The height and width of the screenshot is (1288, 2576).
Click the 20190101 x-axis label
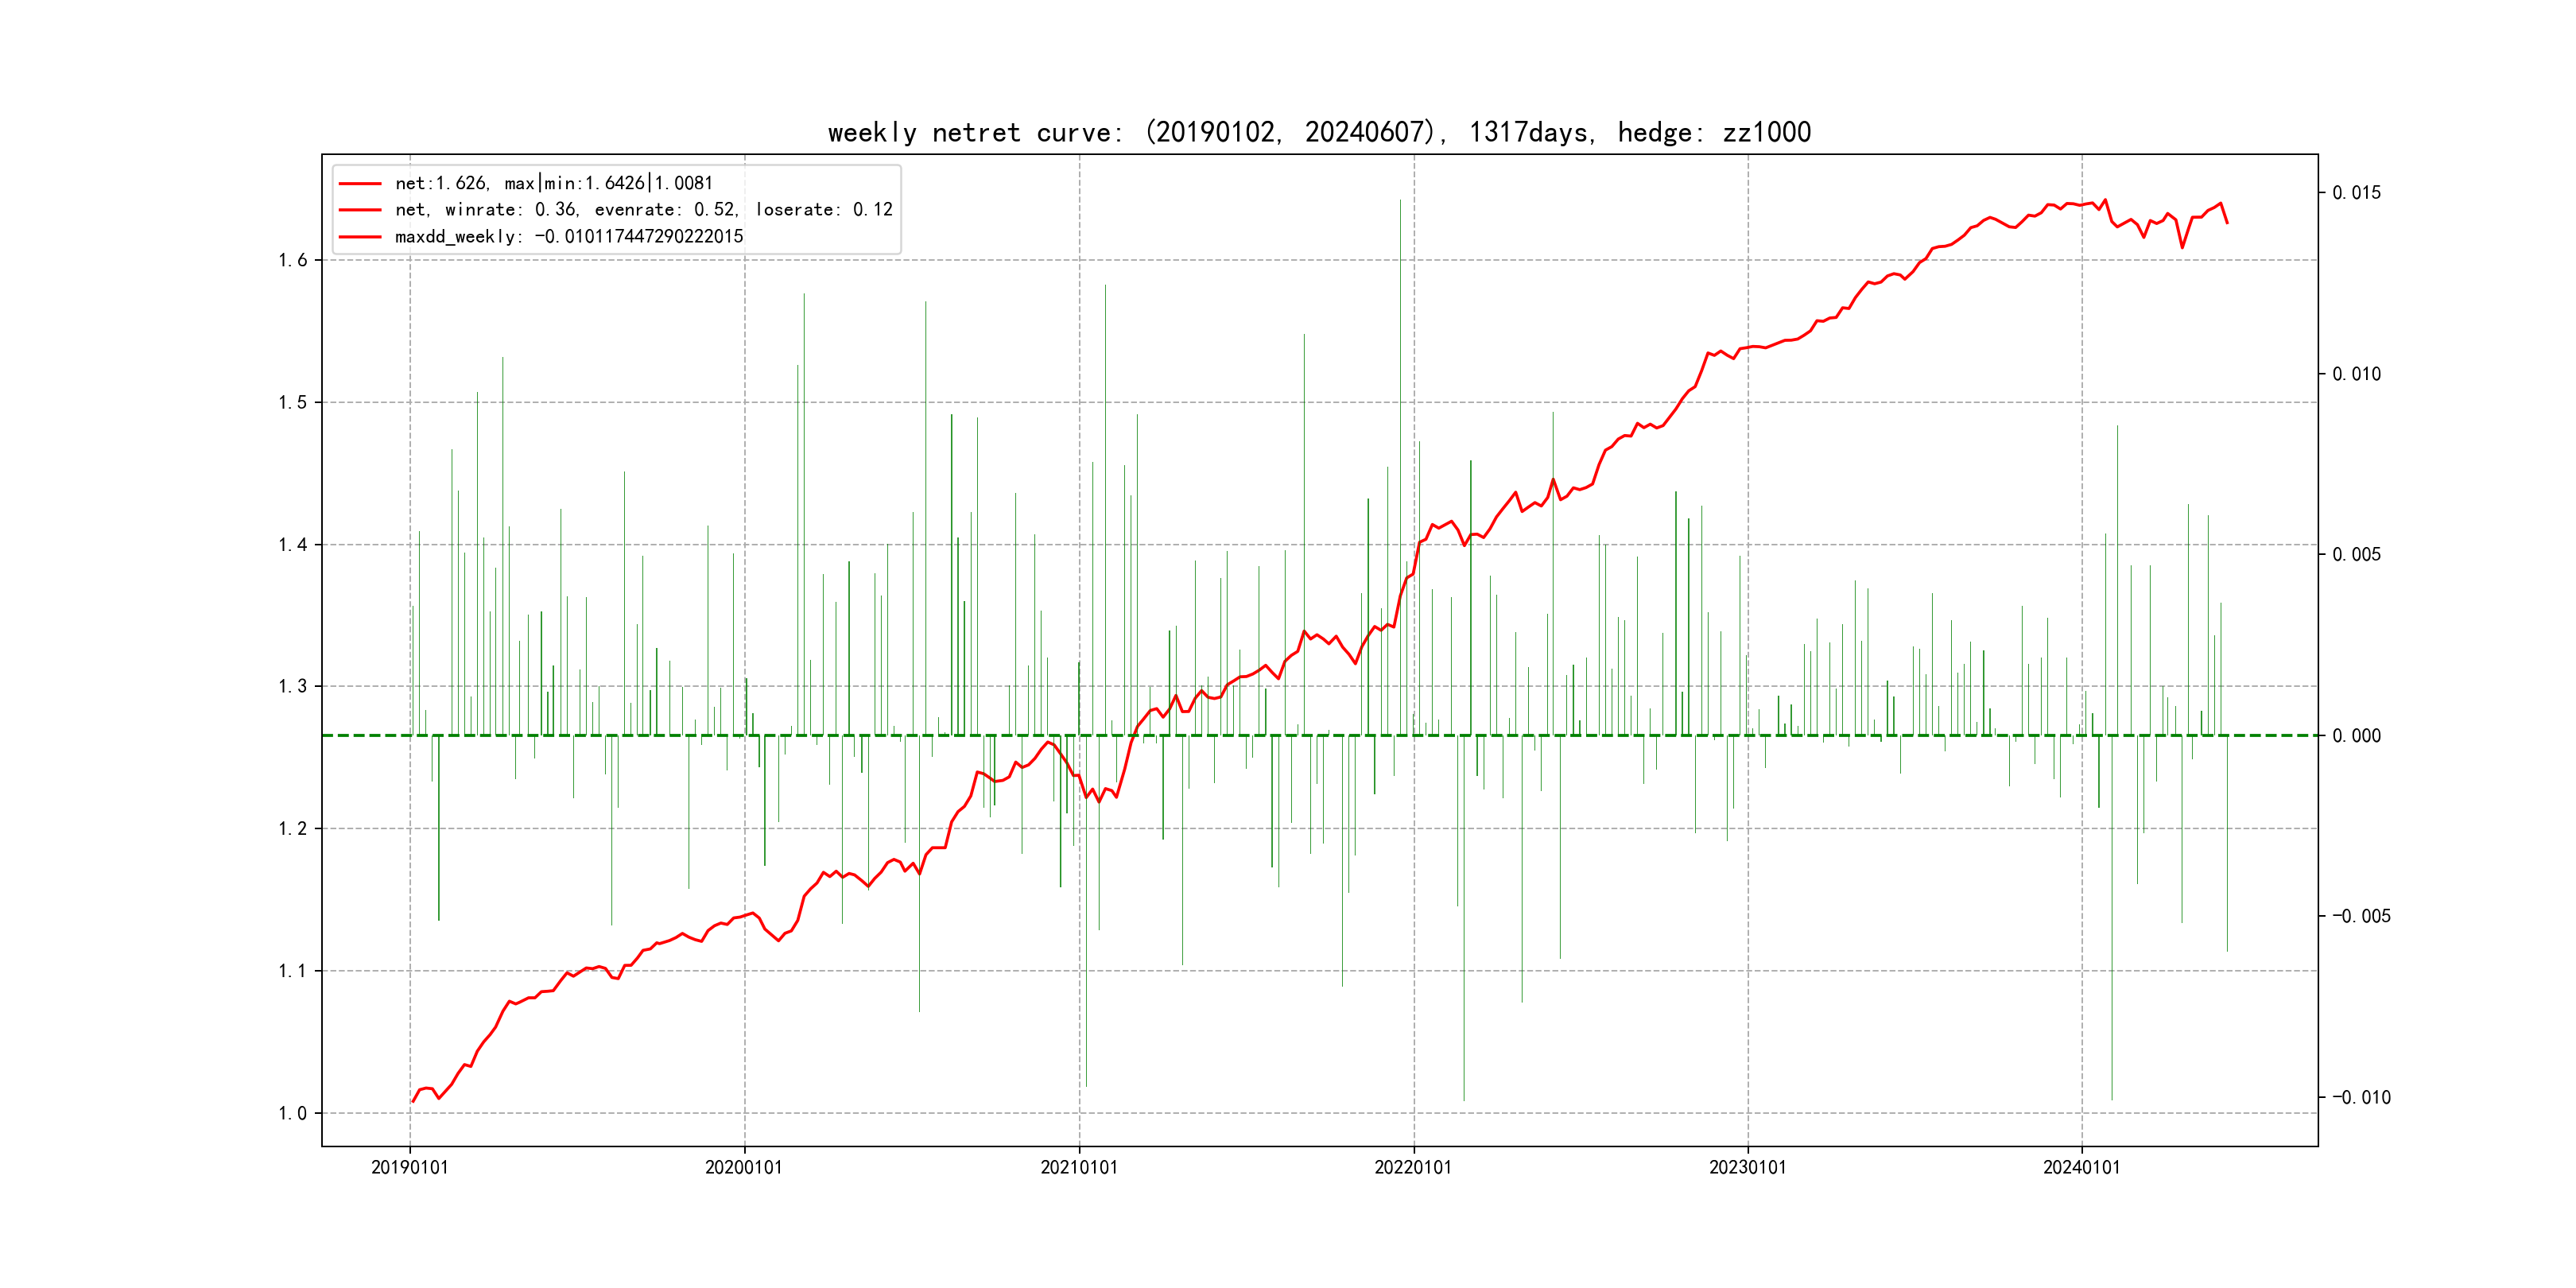410,1167
